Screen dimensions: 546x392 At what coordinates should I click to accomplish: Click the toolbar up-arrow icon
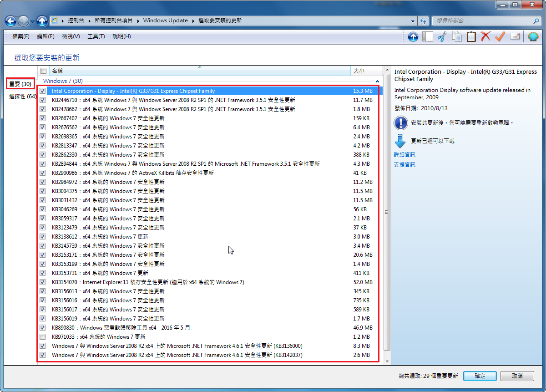413,36
